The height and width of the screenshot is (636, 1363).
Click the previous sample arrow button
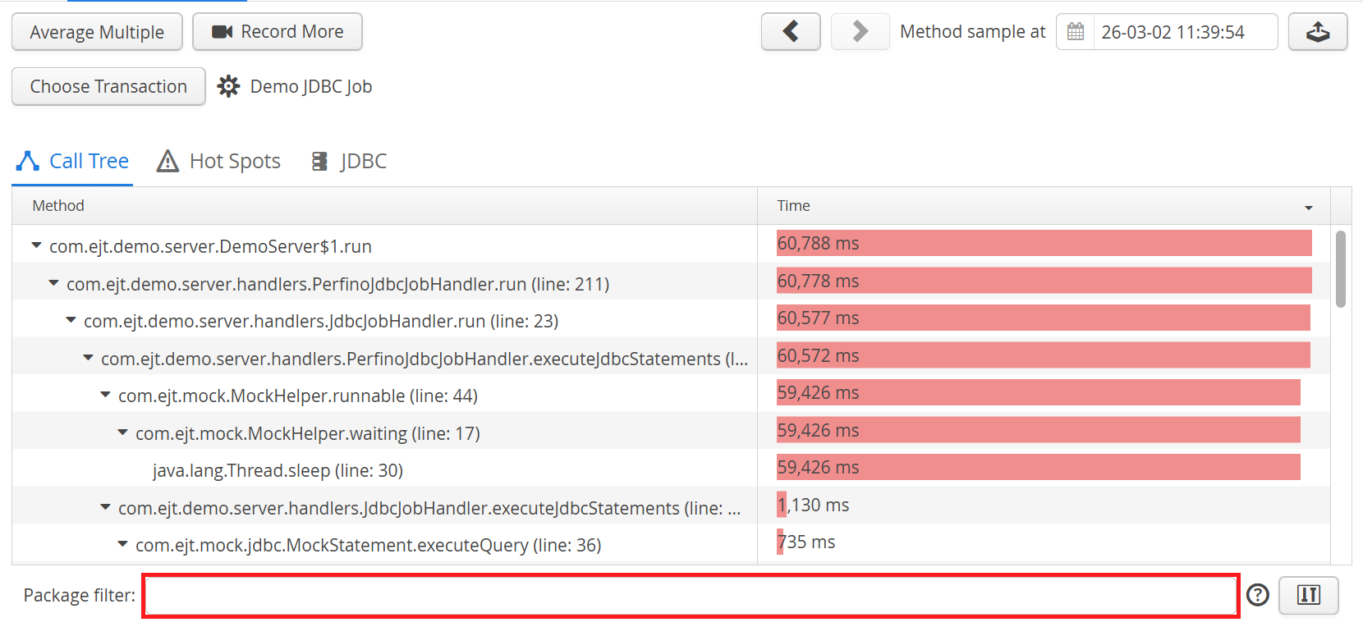coord(790,32)
